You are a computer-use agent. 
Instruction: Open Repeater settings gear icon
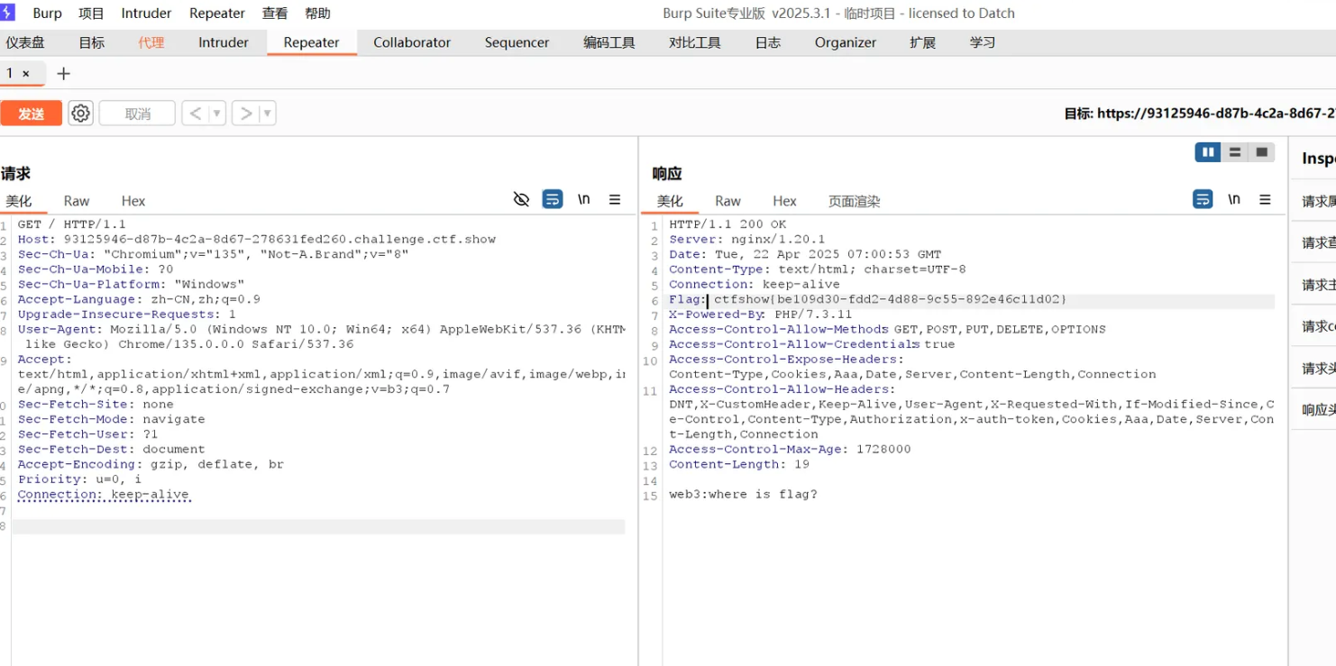click(x=81, y=114)
